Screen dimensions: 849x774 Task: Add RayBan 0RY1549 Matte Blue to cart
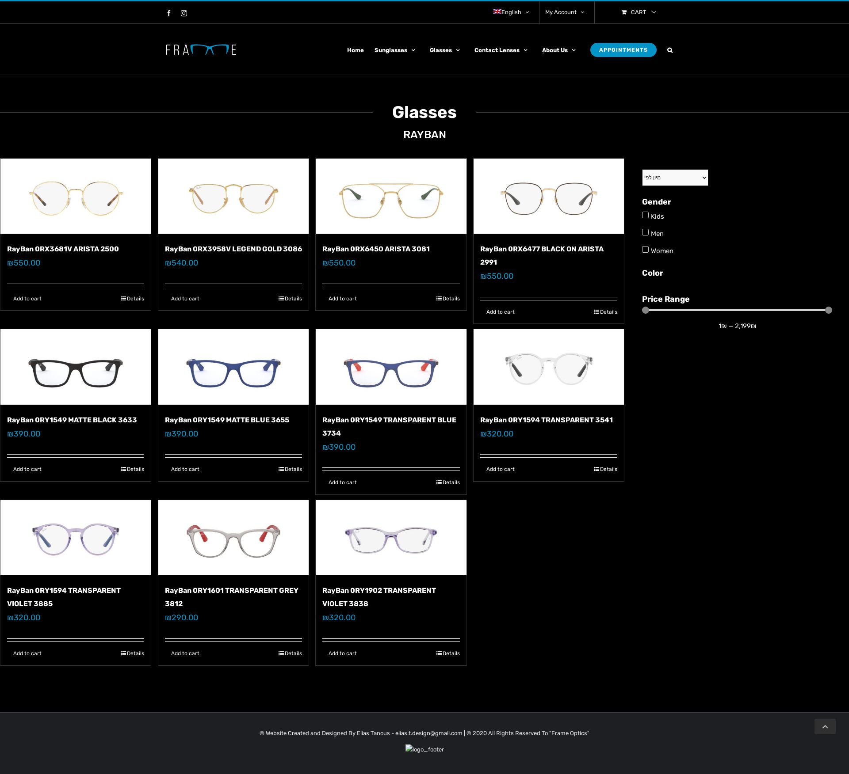pyautogui.click(x=185, y=469)
